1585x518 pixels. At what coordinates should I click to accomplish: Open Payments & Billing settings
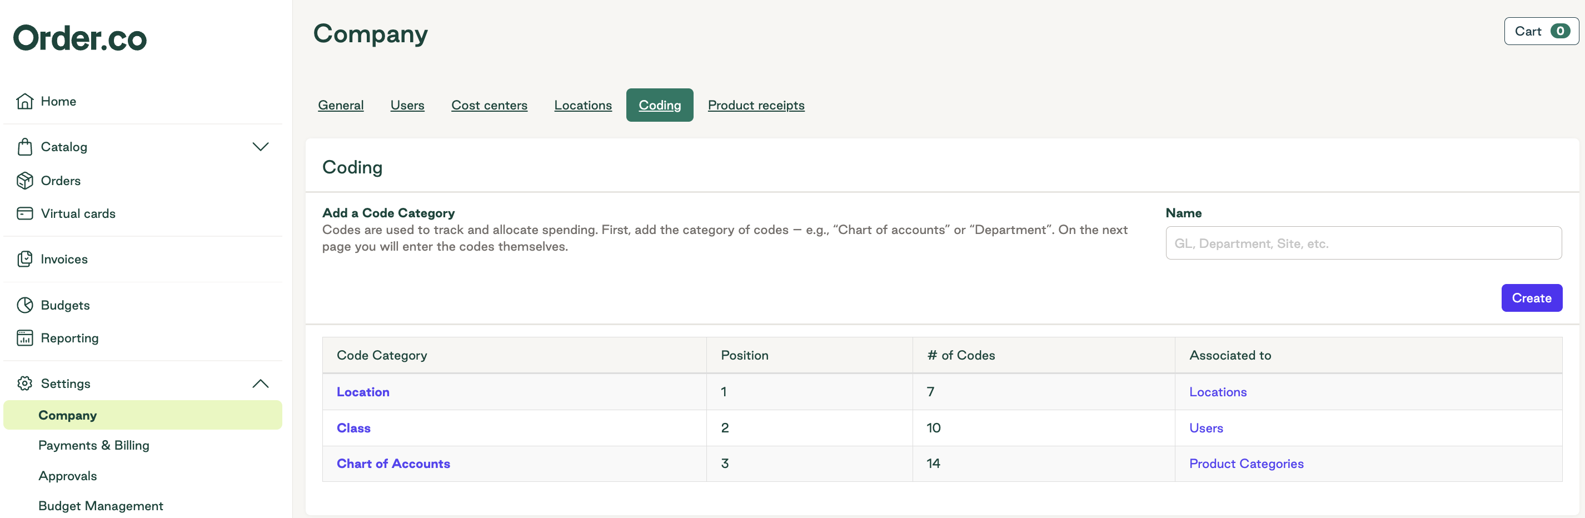pos(93,445)
